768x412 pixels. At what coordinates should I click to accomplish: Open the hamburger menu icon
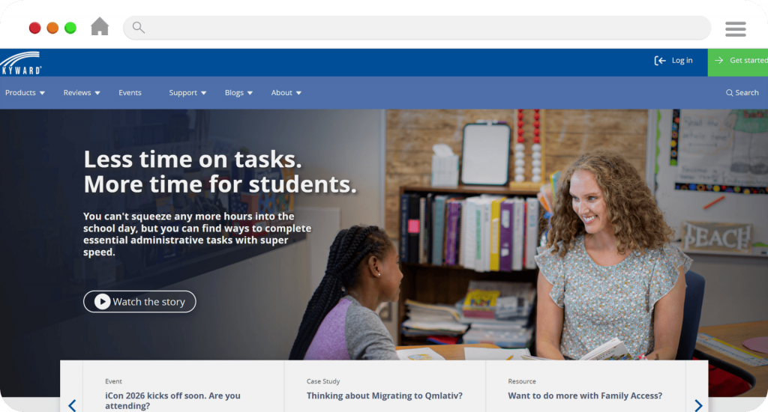click(x=735, y=29)
